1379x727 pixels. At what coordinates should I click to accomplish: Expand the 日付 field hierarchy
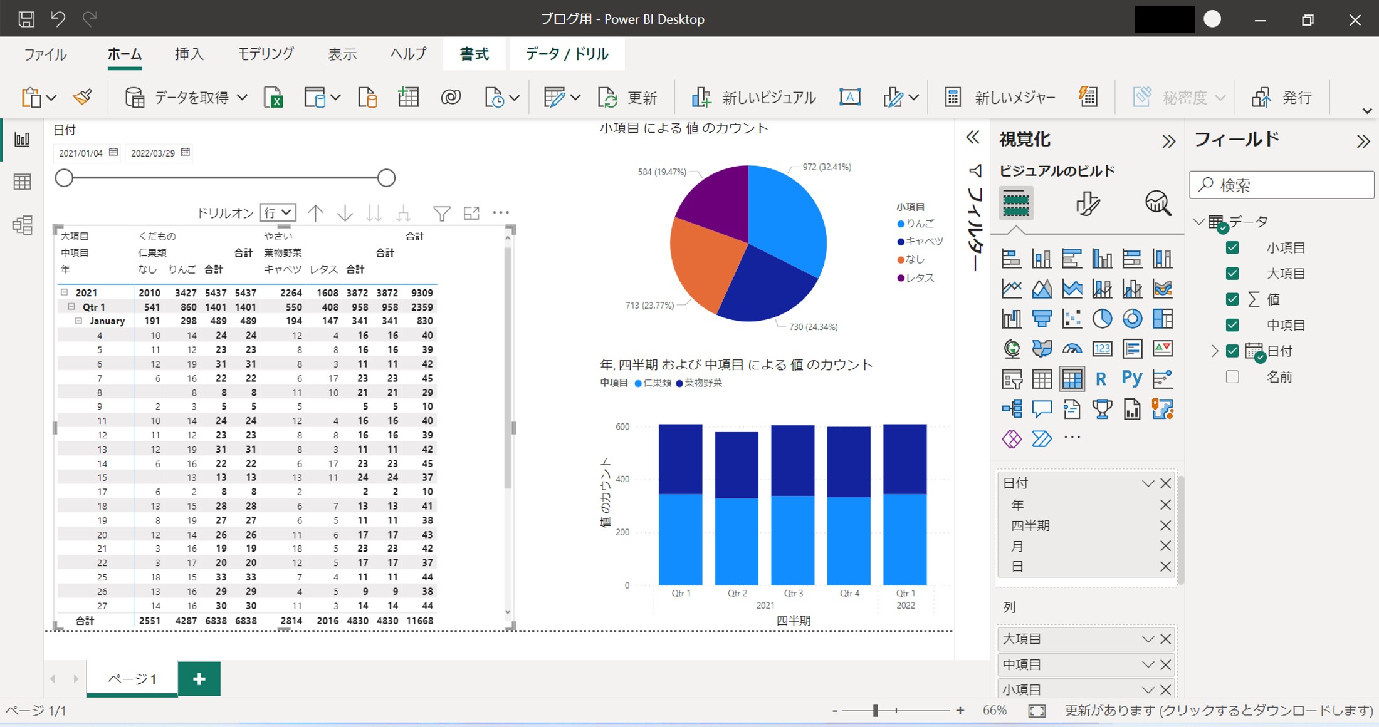(x=1214, y=351)
